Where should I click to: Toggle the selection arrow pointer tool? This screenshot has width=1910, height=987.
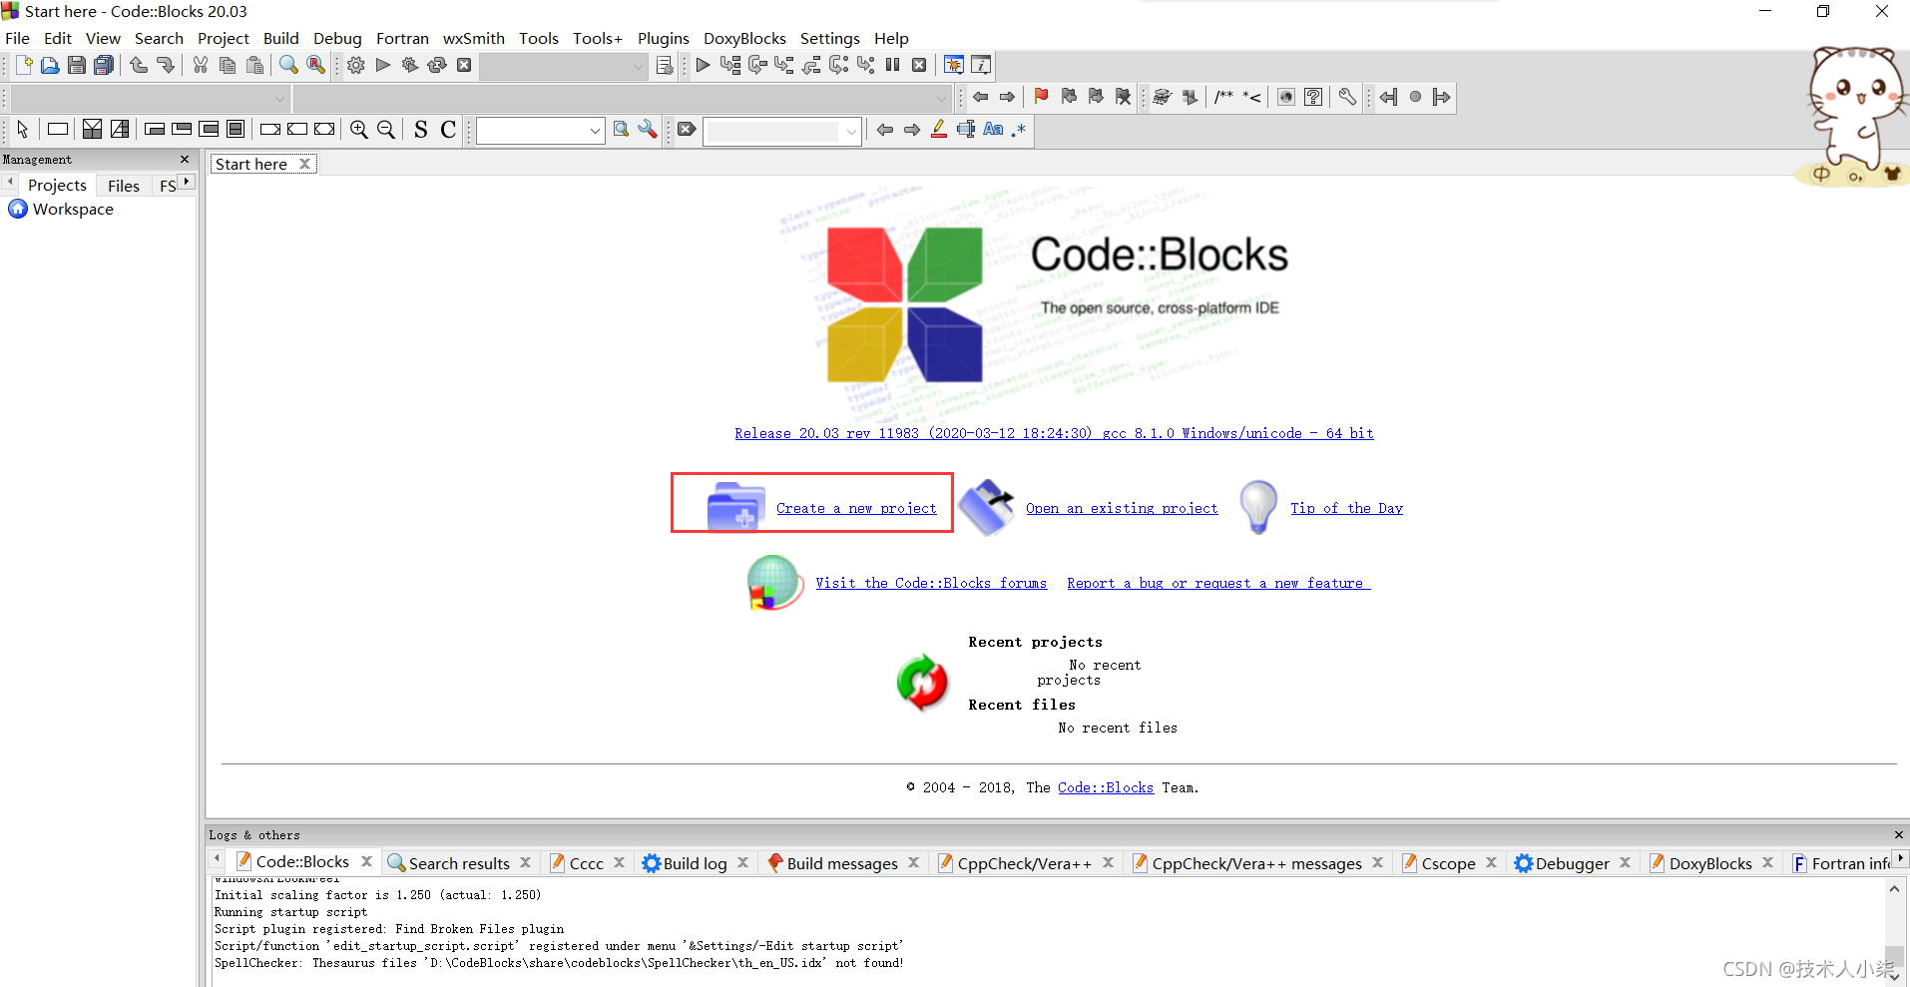click(x=23, y=130)
